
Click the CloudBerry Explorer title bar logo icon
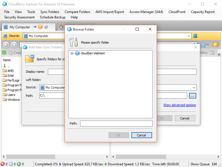click(x=5, y=4)
